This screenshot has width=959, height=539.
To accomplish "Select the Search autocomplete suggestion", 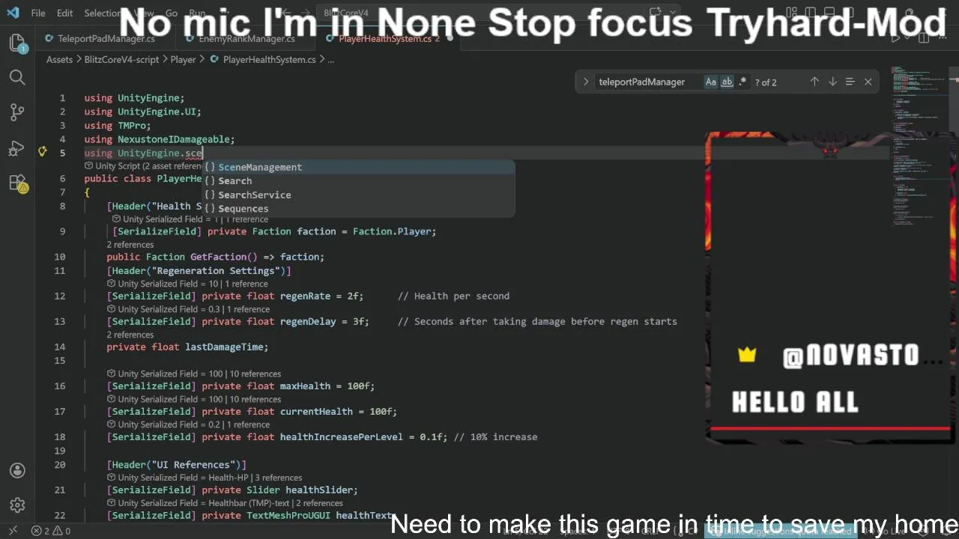I will point(360,180).
